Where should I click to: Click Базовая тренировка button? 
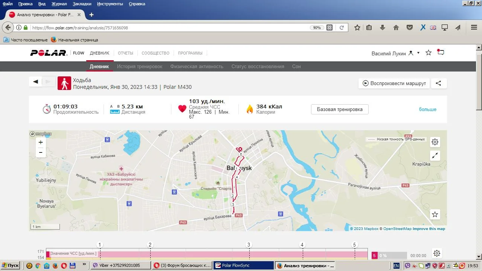[340, 110]
